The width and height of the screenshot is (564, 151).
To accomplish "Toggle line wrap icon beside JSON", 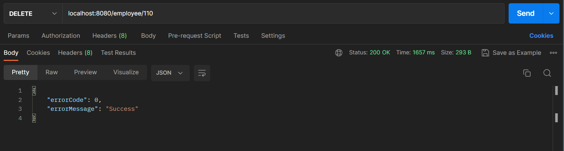I will (x=202, y=73).
